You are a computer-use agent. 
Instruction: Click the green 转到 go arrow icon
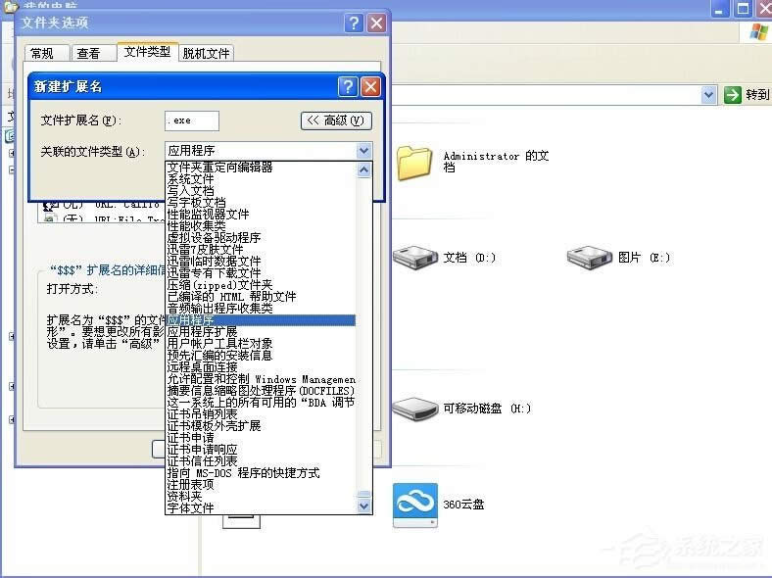(732, 95)
